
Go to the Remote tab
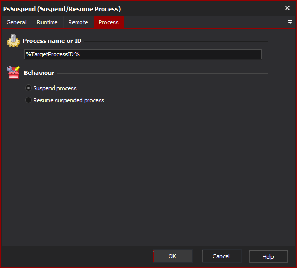coord(78,22)
